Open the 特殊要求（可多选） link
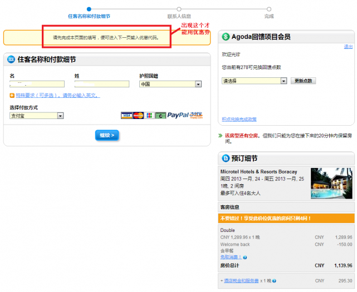 tap(58, 95)
